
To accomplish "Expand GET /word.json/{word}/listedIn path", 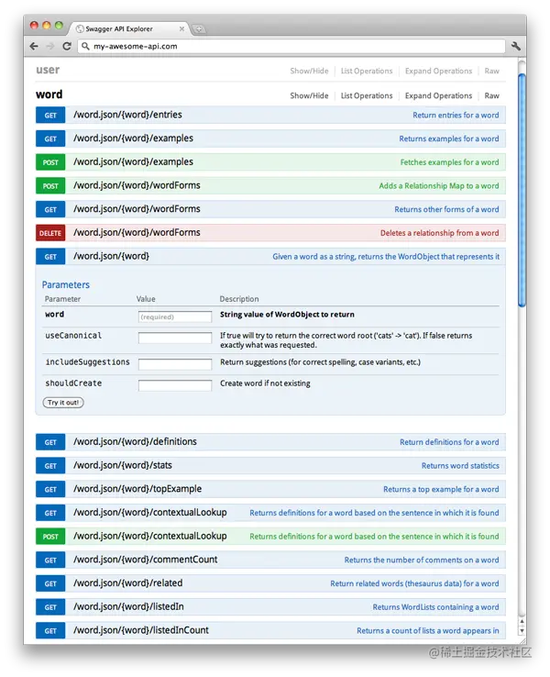I will click(x=128, y=606).
